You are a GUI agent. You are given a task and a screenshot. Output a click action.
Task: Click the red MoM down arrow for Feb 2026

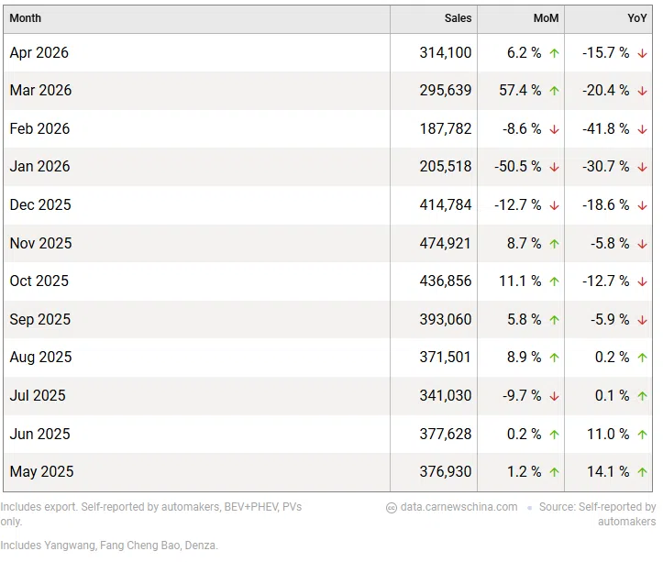(x=554, y=129)
